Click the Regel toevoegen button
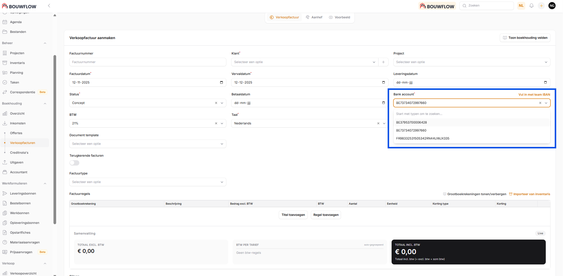Image resolution: width=563 pixels, height=276 pixels. point(326,215)
